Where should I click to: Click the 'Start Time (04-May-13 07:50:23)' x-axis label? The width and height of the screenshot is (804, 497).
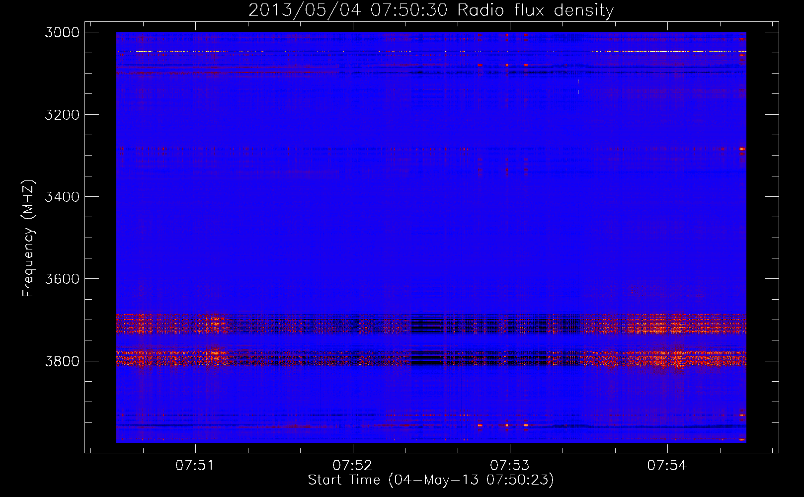[431, 480]
